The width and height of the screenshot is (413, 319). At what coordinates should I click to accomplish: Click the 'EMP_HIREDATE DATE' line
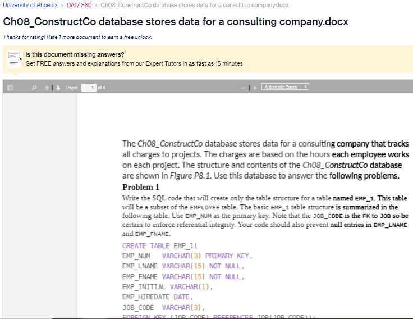158,297
